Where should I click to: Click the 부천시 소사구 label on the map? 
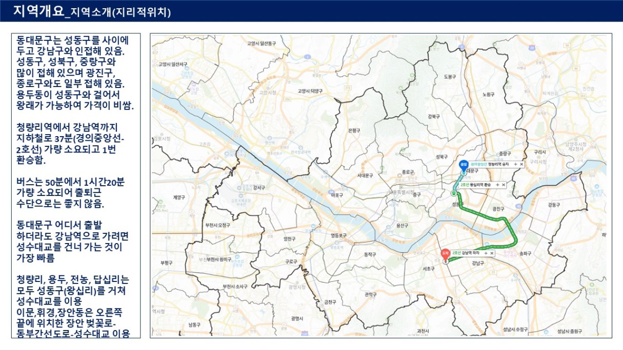235,286
